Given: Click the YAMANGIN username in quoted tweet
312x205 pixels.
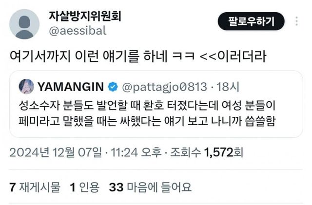Looking at the screenshot, I should 71,87.
